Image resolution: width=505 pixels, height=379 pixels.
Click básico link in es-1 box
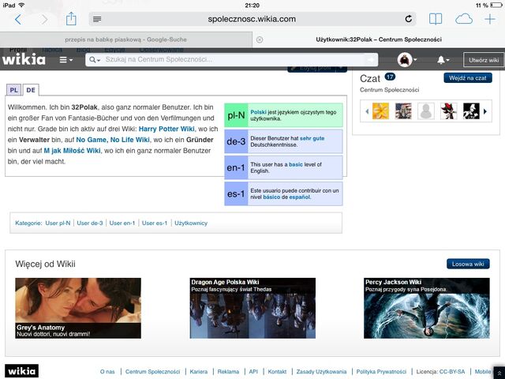click(x=271, y=197)
